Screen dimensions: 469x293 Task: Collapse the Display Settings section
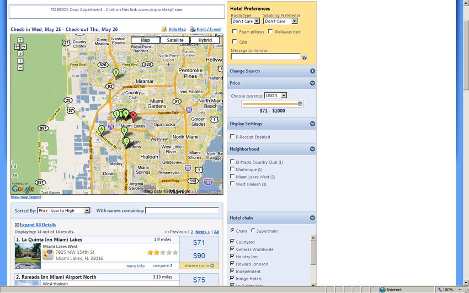click(x=312, y=124)
